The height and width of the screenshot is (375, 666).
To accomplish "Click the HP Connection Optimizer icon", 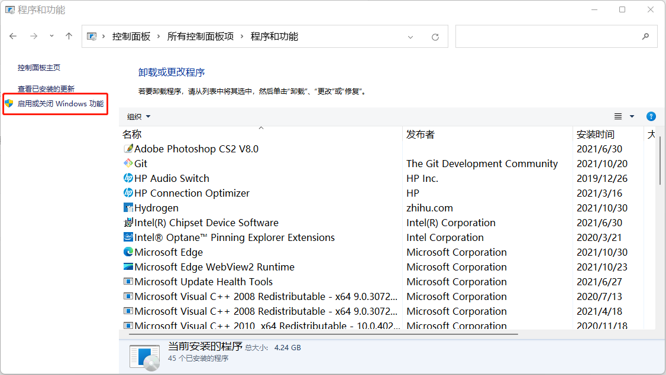I will [128, 193].
